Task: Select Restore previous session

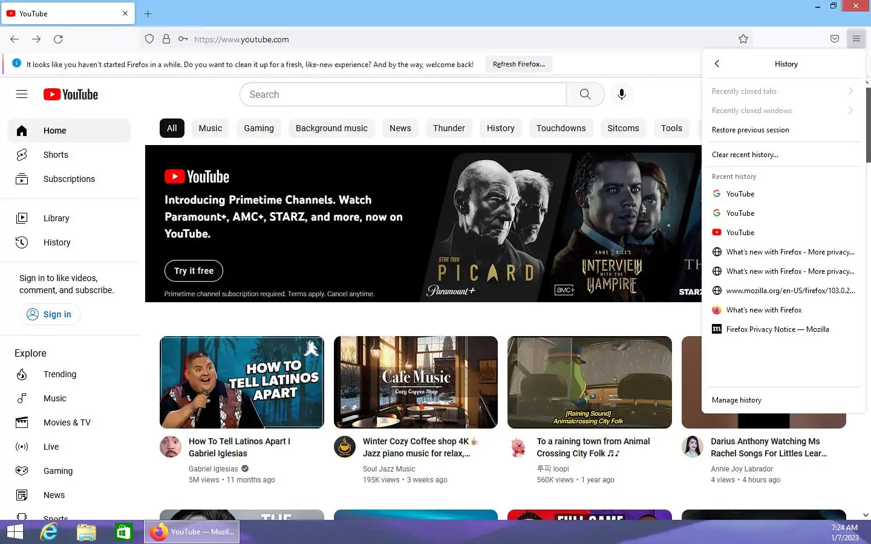Action: [x=783, y=130]
